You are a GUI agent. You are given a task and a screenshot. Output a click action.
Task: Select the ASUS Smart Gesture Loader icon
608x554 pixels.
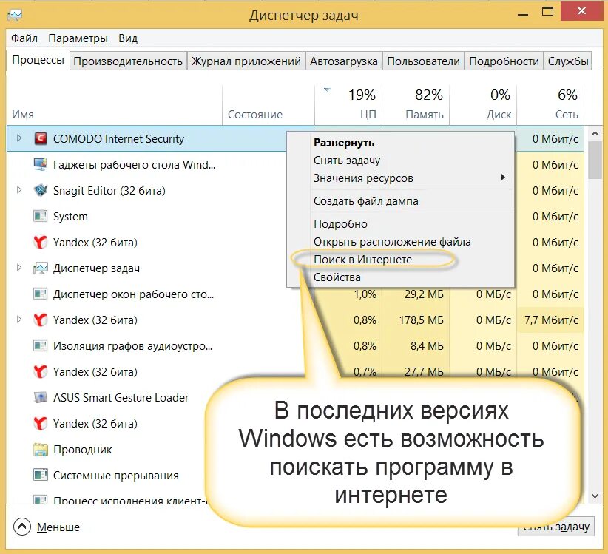(40, 397)
